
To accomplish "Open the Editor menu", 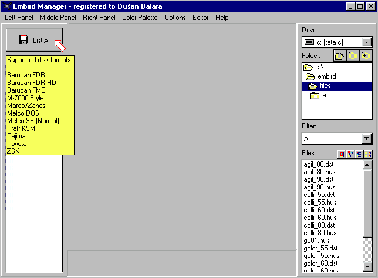I will tap(200, 18).
